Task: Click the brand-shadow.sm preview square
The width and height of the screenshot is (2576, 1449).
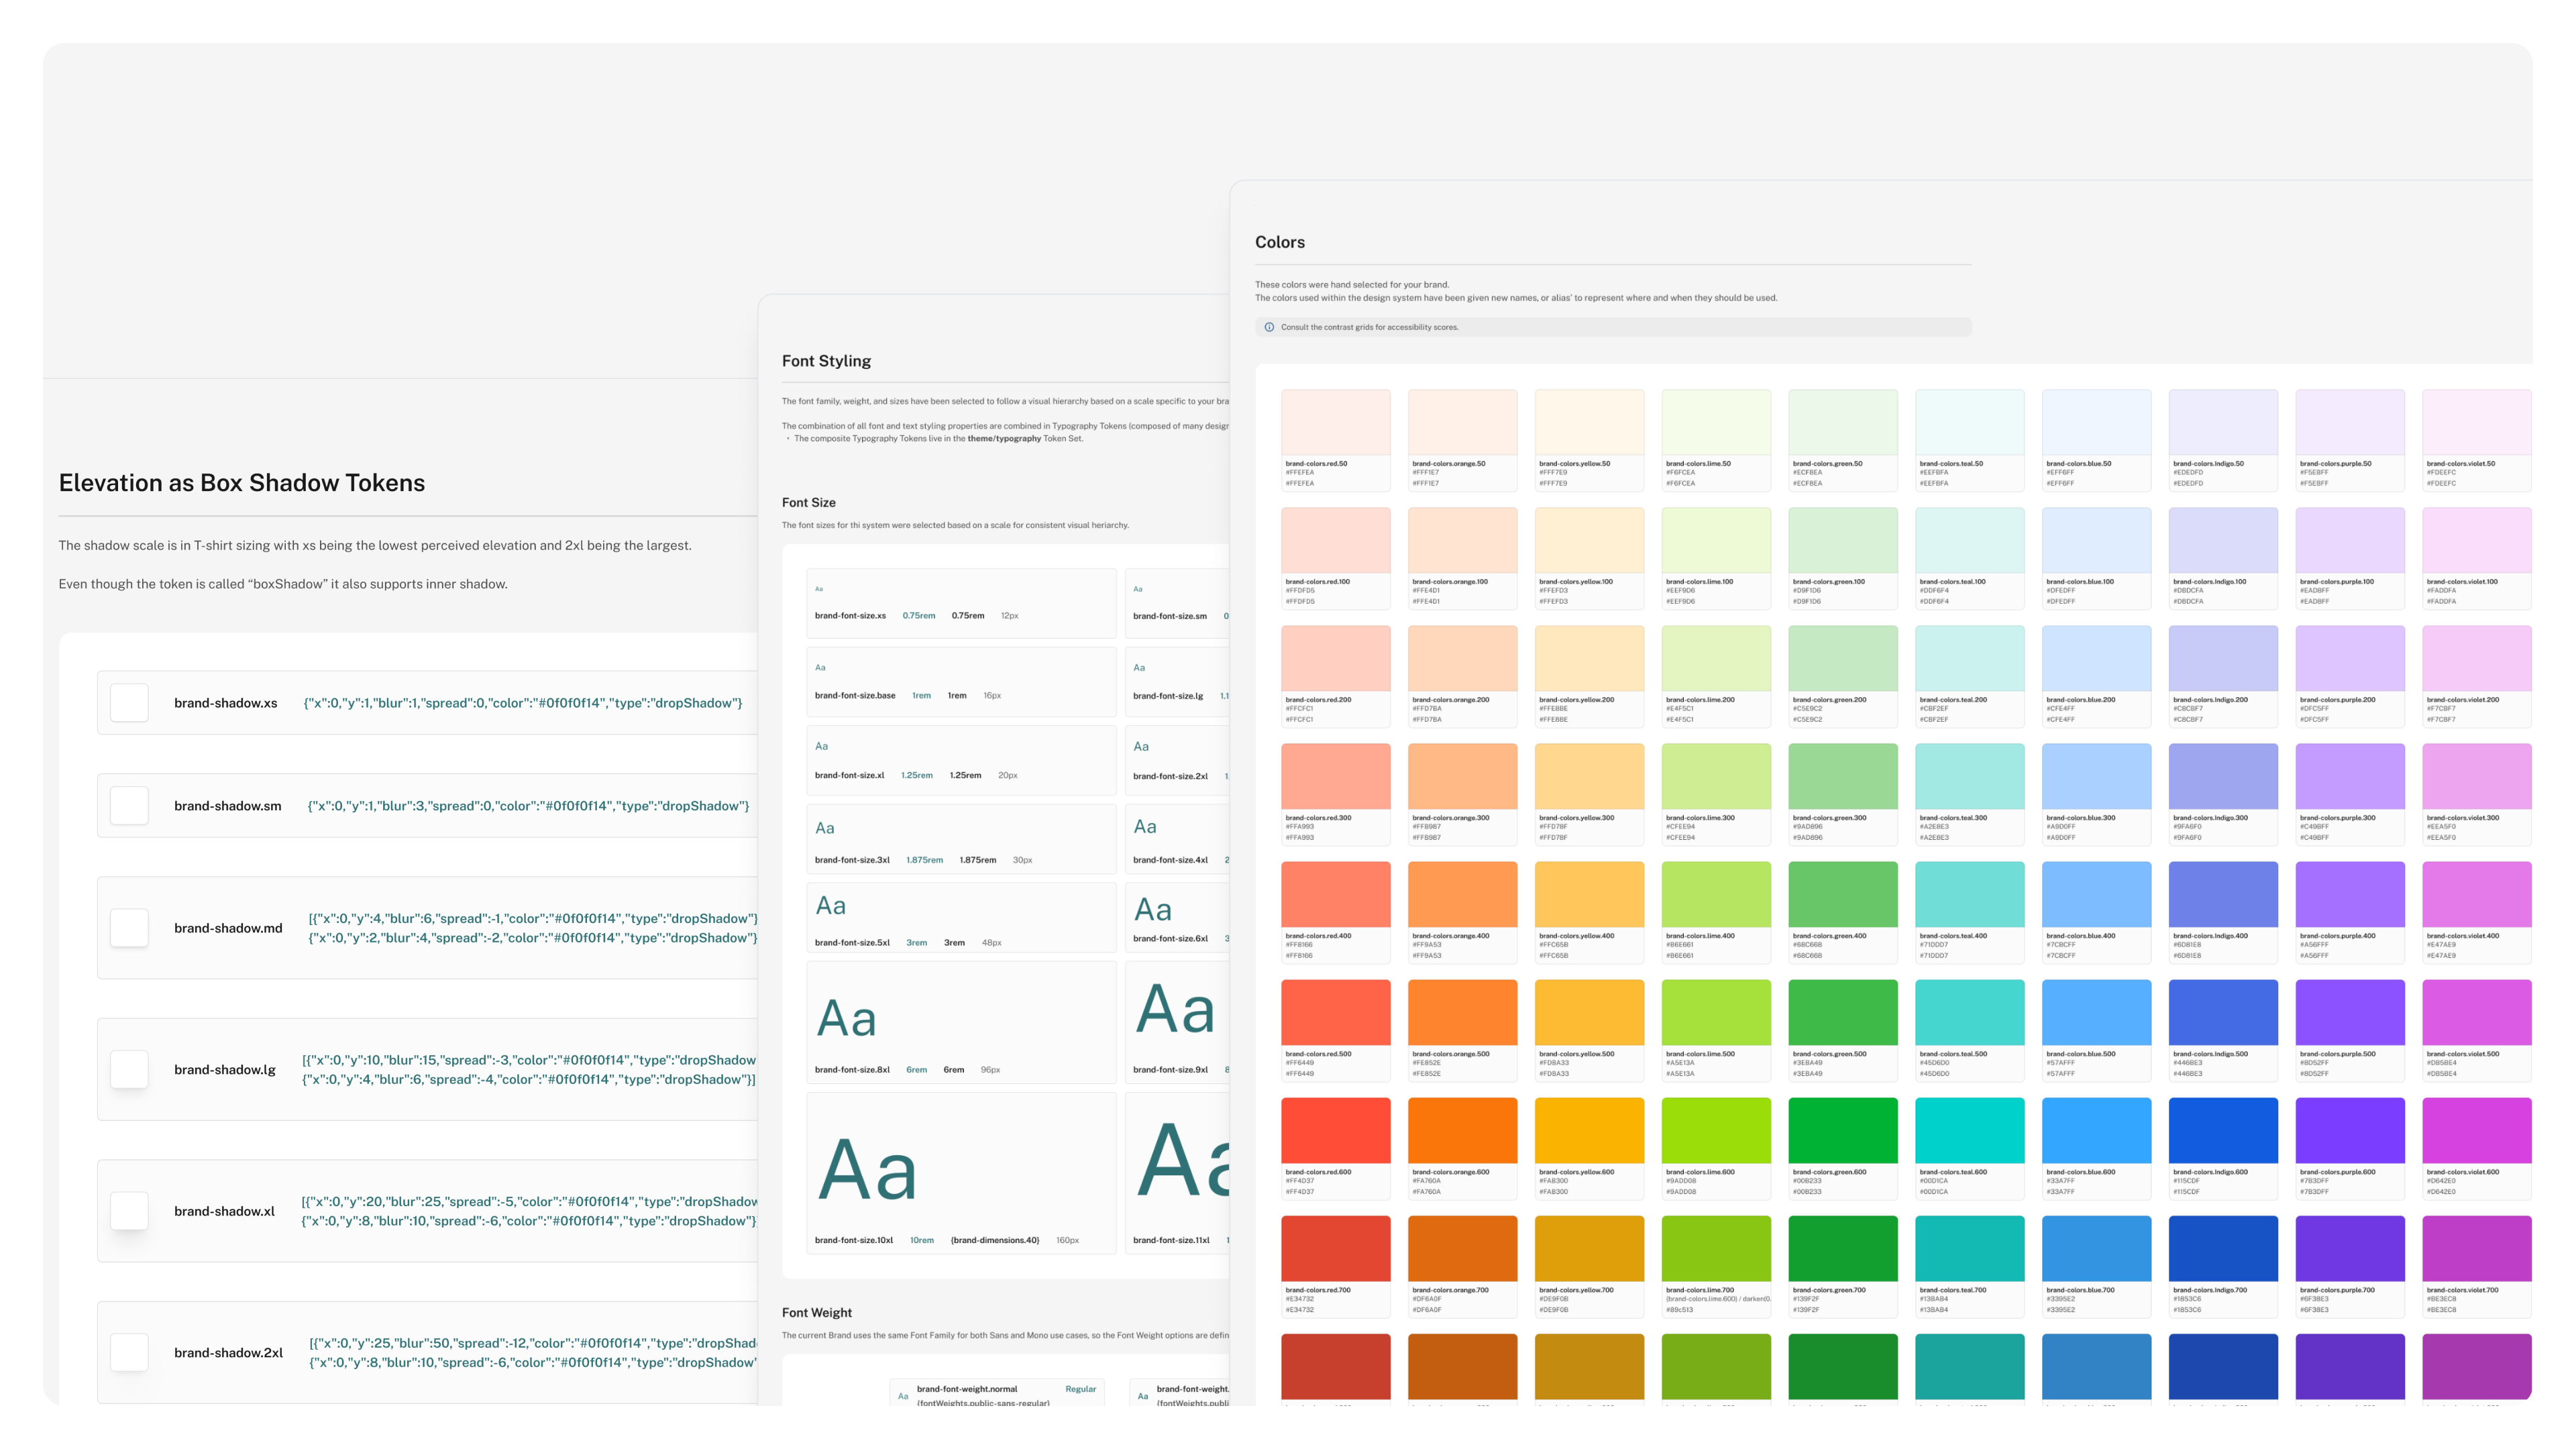Action: coord(129,805)
